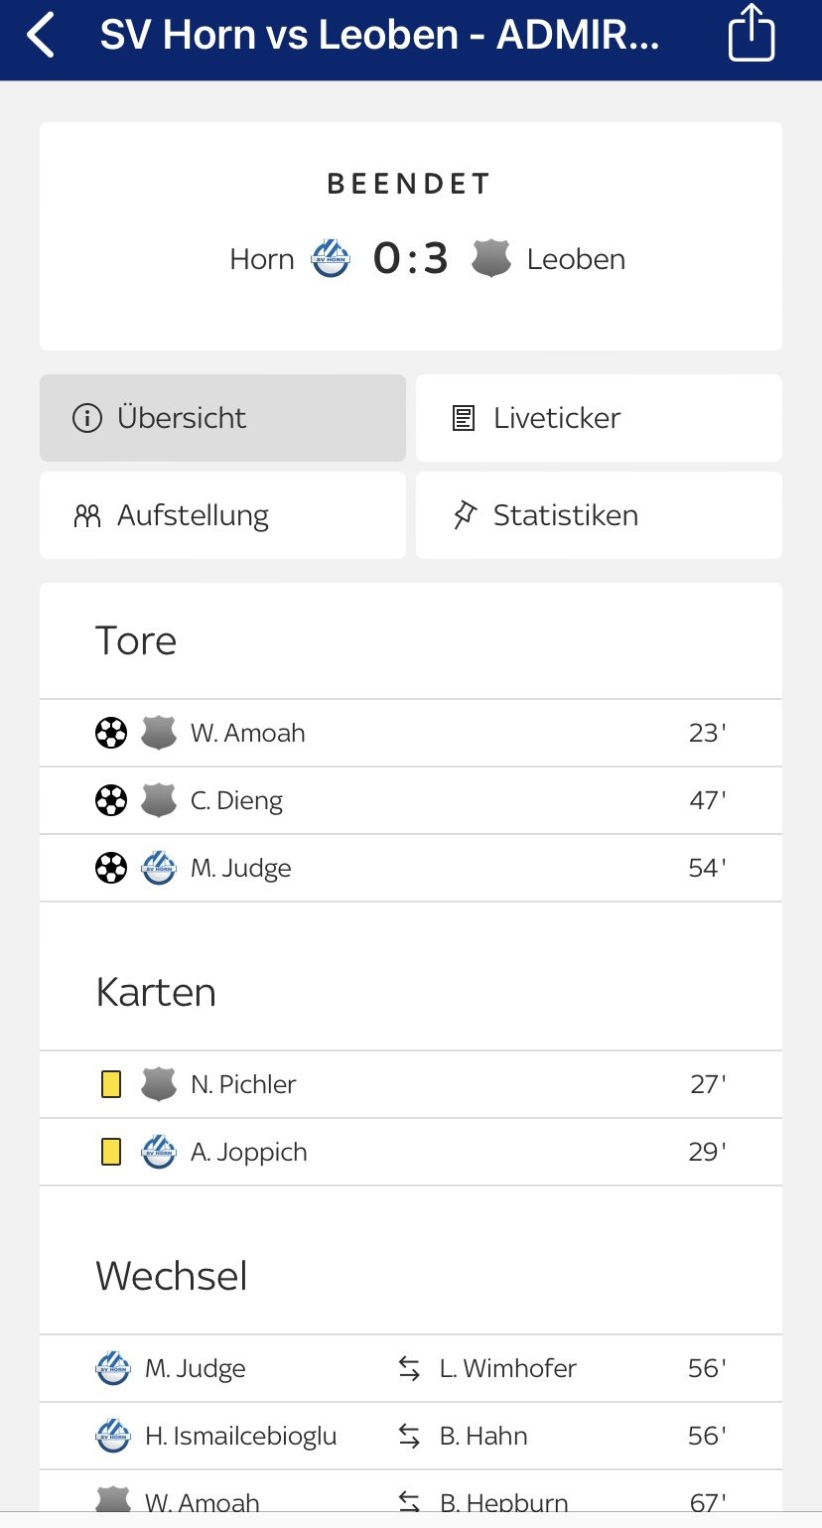Tap Horn crest next to M. Judge goal
Image resolution: width=822 pixels, height=1528 pixels.
159,869
